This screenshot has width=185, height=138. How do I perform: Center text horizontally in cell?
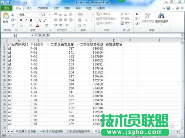coord(61,20)
